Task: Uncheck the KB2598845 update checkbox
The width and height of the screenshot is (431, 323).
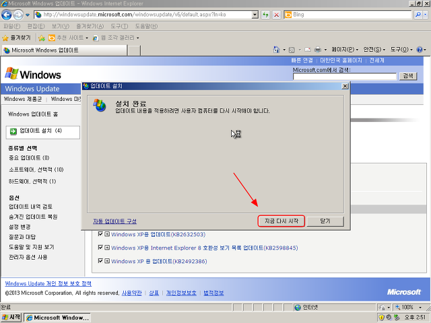Action: (100, 248)
